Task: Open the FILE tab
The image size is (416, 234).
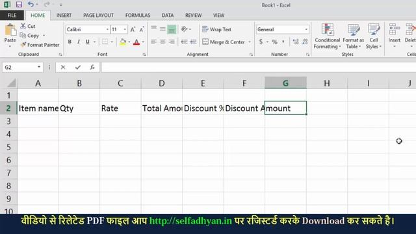Action: [12, 16]
